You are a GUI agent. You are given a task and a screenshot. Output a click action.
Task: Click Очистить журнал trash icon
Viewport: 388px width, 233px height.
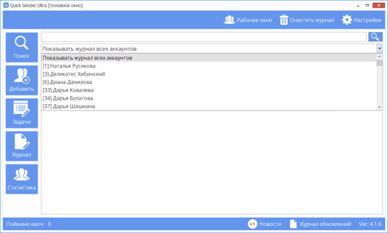[284, 20]
